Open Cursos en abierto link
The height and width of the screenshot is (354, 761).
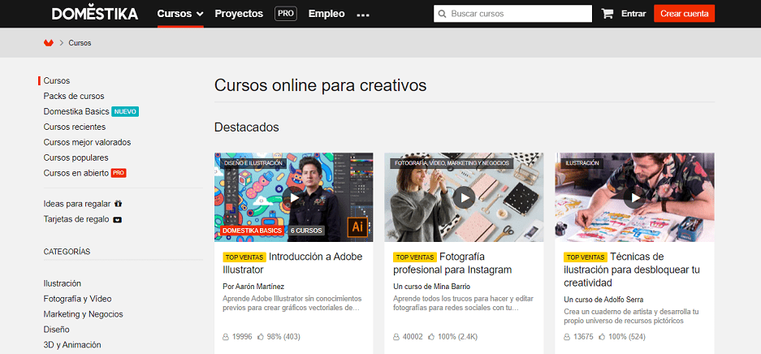(76, 173)
